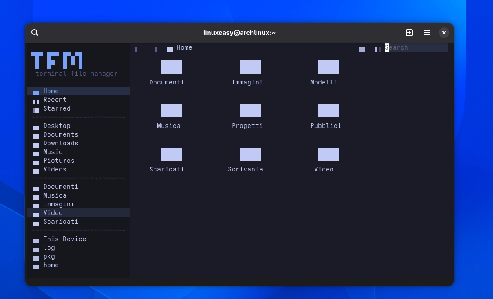Go to Videos in the sidebar

tap(79, 169)
